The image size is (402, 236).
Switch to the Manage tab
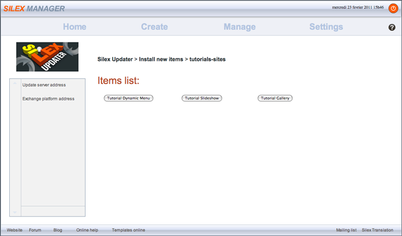[x=239, y=26]
